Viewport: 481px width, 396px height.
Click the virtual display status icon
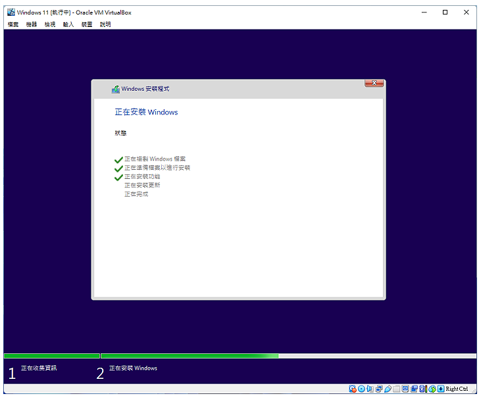[405, 389]
